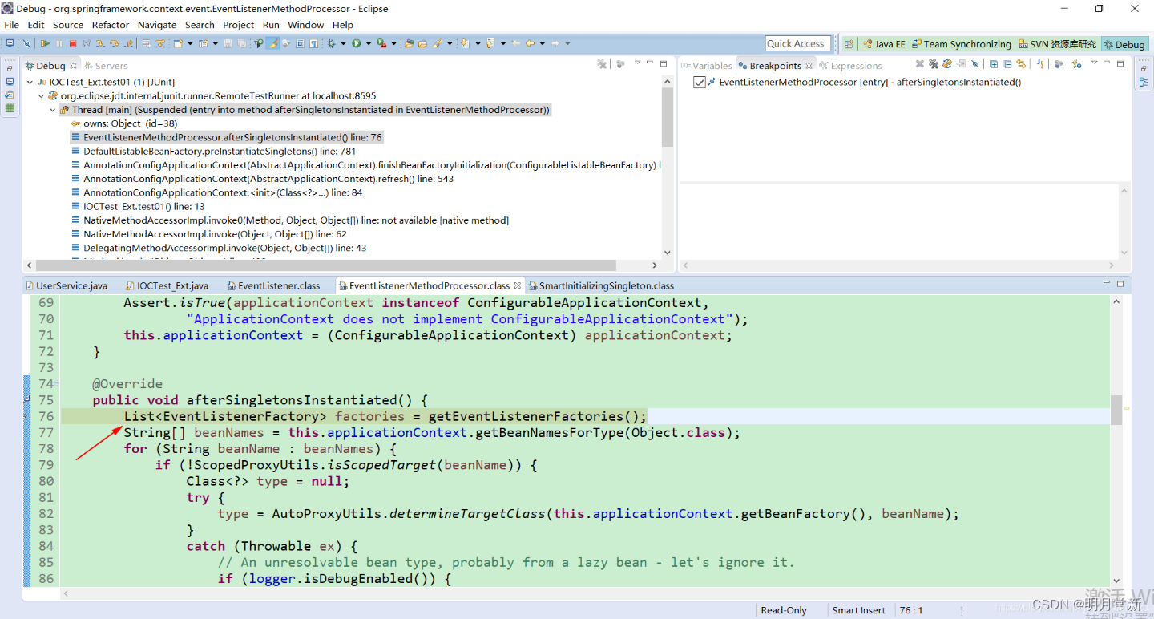Navigate Back with the yellow left arrow

tap(530, 43)
